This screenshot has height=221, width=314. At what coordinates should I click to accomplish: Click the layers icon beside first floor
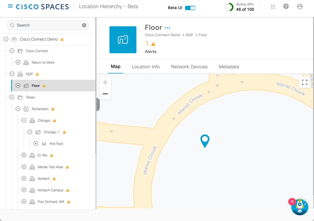pos(44,144)
